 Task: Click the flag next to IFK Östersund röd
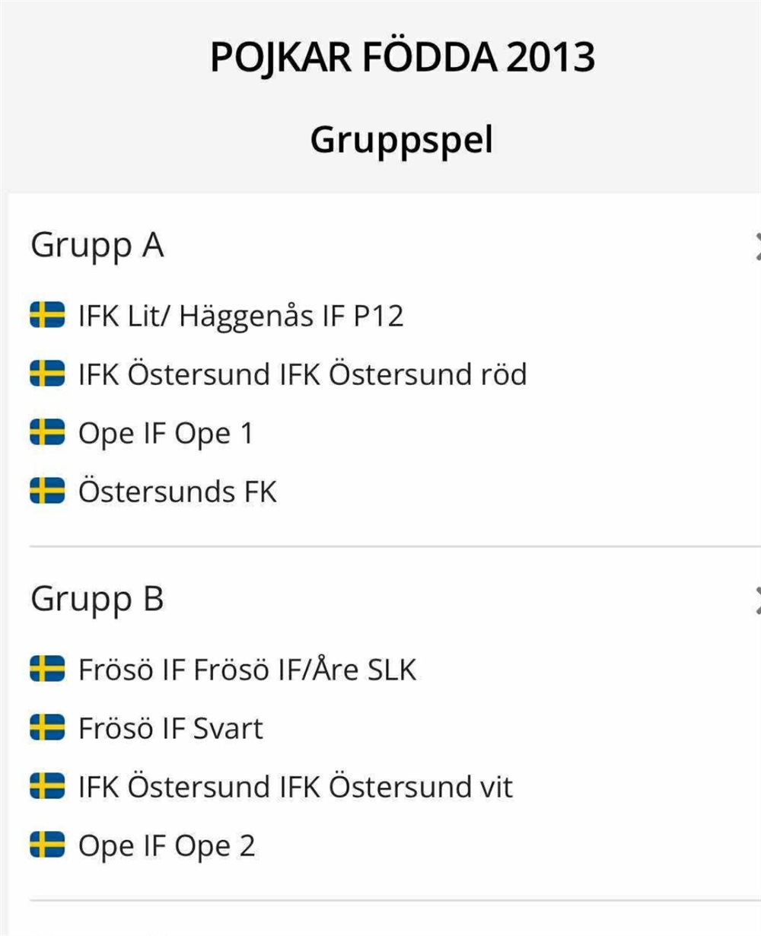tap(47, 374)
